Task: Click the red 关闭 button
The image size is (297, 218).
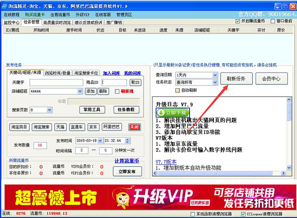Action: click(135, 127)
